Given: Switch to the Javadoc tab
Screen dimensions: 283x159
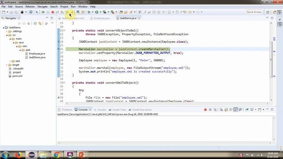Looking at the screenshot, I should click(x=100, y=110).
